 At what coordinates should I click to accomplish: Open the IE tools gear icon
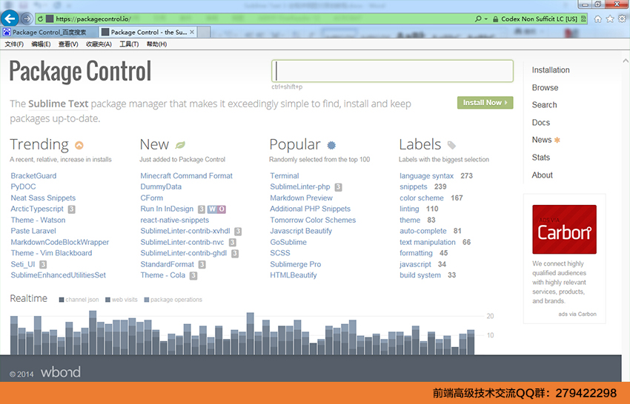[621, 18]
